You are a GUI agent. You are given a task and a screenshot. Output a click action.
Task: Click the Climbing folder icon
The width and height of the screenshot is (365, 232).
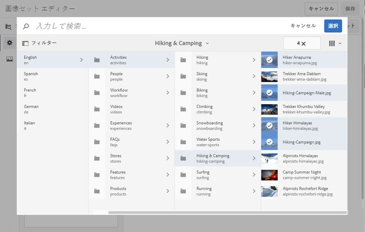tap(183, 109)
